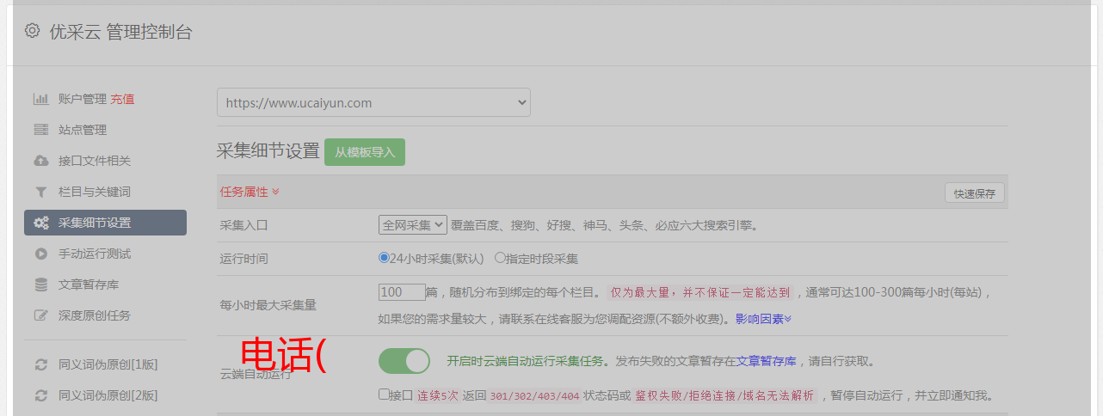Open the https://www.ucaiyun.com site dropdown
The width and height of the screenshot is (1103, 416).
[373, 102]
